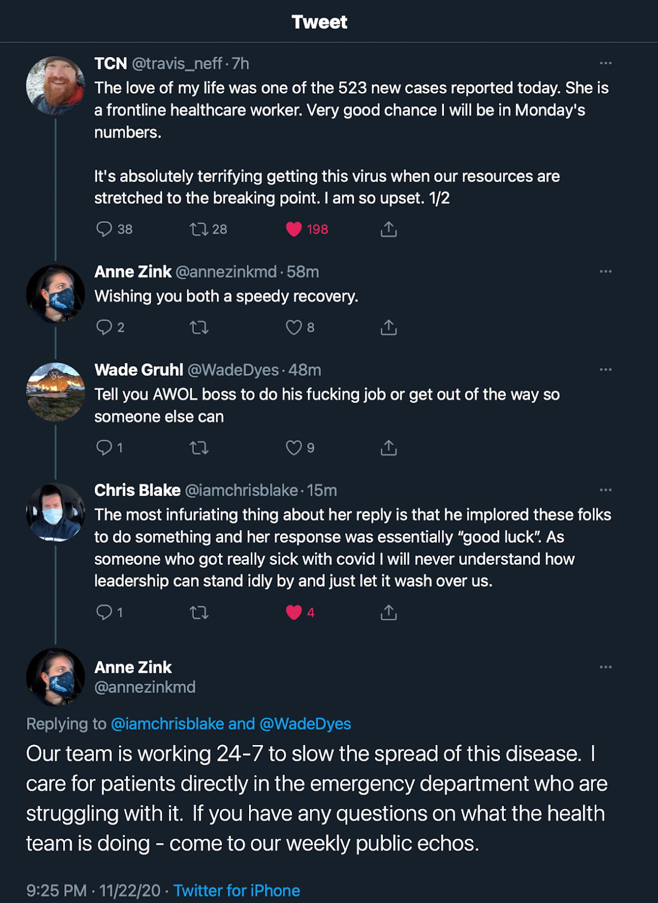The height and width of the screenshot is (903, 658).
Task: Open more options on Anne Zink's main tweet
Action: pyautogui.click(x=605, y=667)
